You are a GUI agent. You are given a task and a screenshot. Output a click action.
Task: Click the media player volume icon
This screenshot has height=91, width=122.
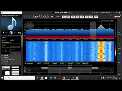pos(19,33)
